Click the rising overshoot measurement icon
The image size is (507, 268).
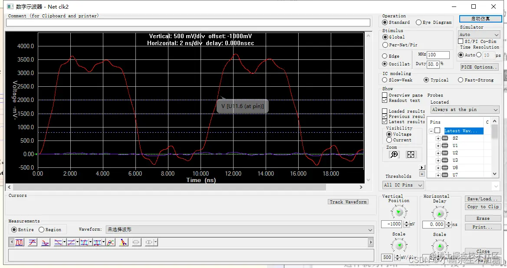tap(32, 242)
